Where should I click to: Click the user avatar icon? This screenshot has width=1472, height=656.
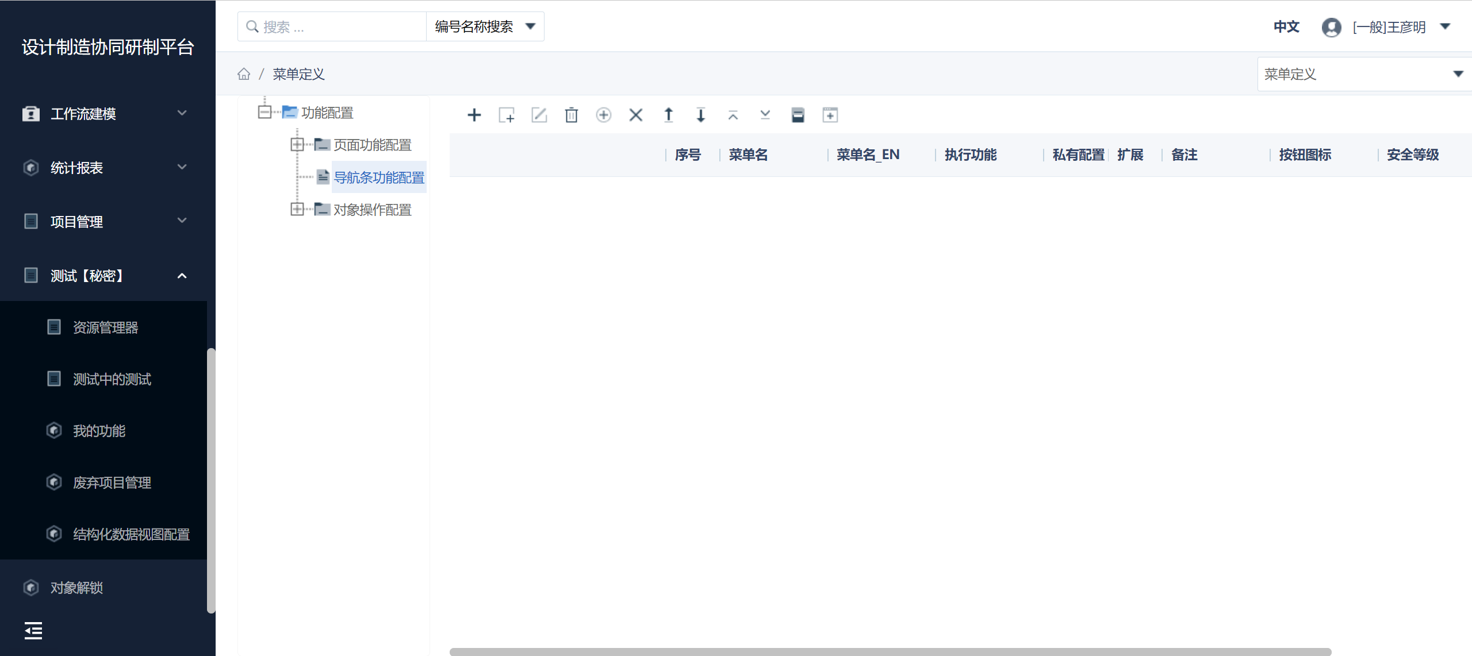tap(1331, 27)
